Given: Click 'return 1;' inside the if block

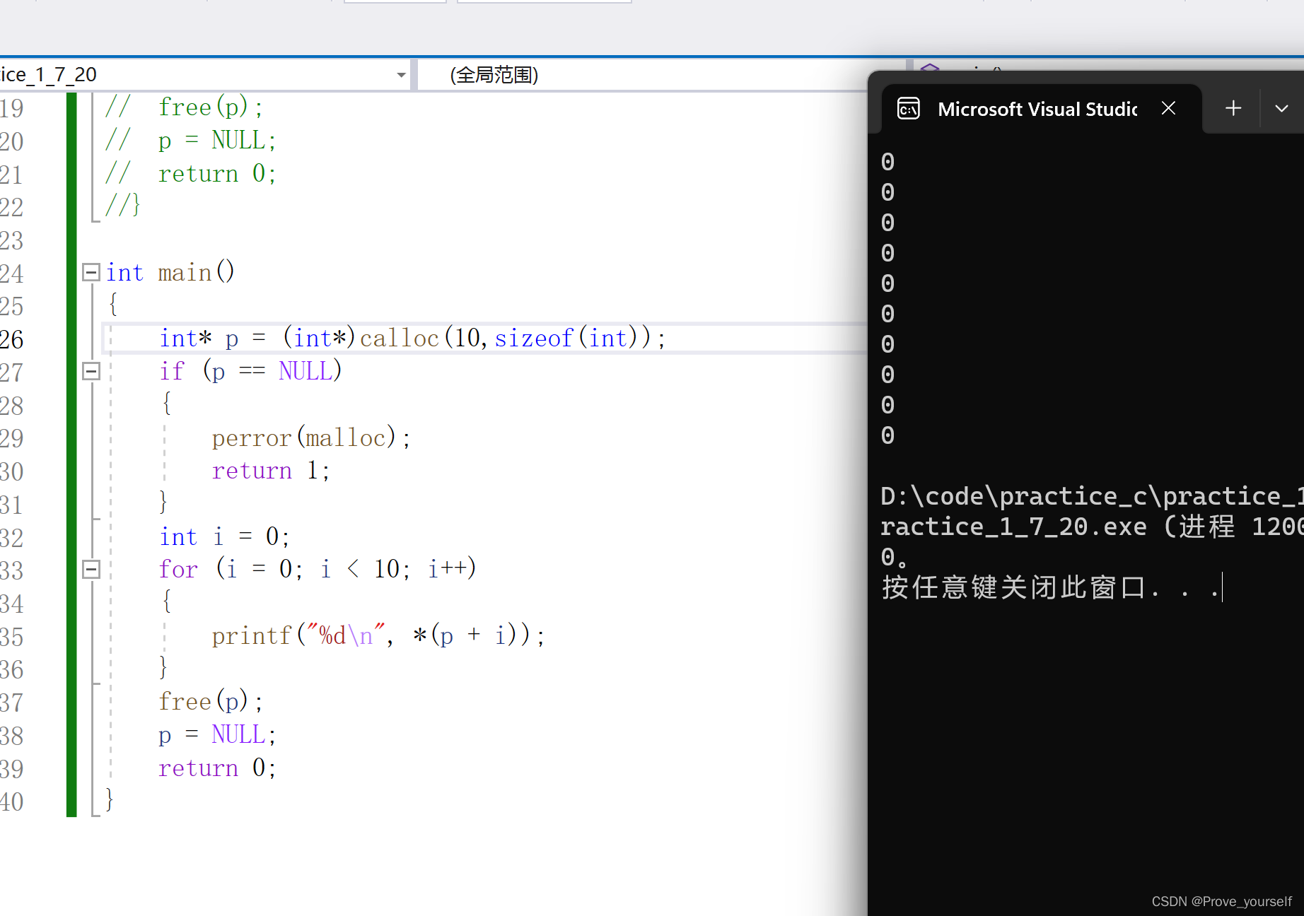Looking at the screenshot, I should coord(271,471).
